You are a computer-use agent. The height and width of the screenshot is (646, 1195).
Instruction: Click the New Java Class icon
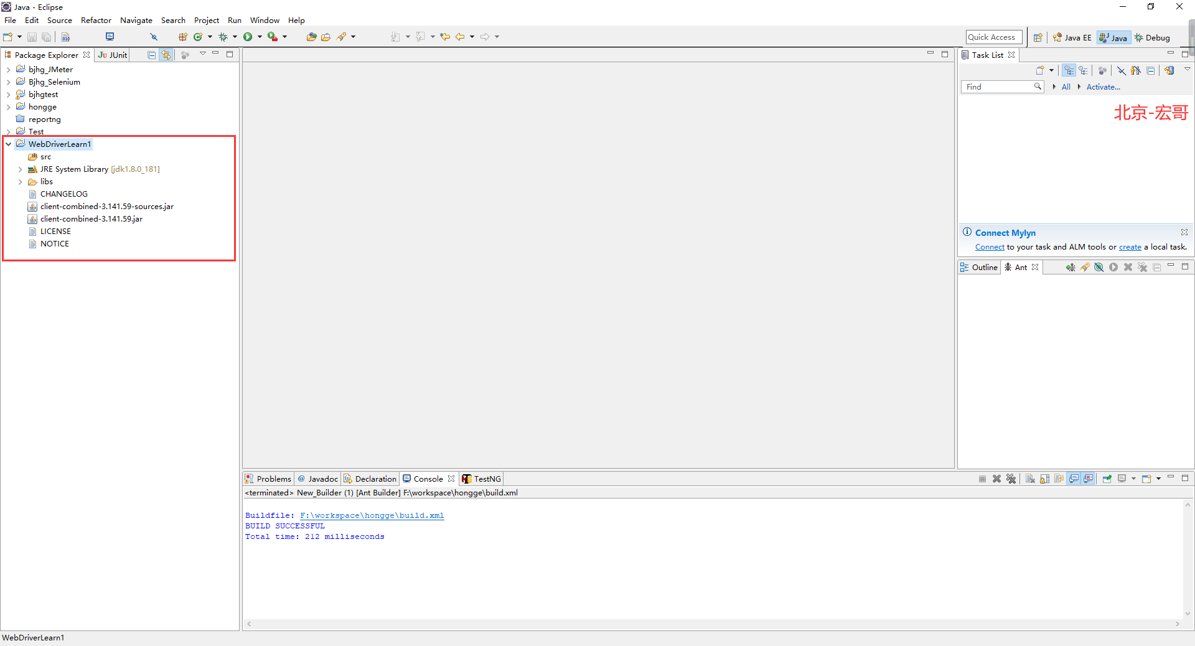coord(198,37)
